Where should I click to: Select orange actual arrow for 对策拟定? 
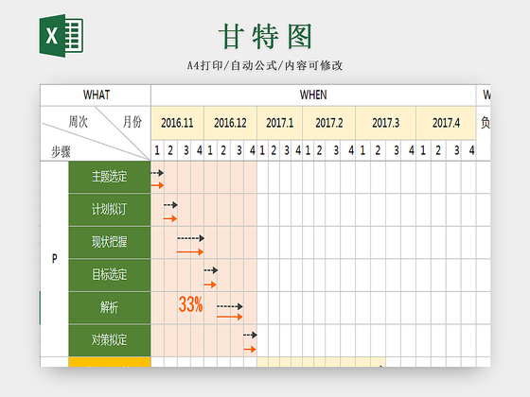(250, 349)
